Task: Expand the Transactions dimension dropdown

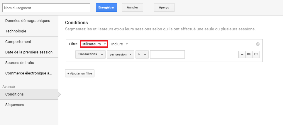Action: (90, 54)
